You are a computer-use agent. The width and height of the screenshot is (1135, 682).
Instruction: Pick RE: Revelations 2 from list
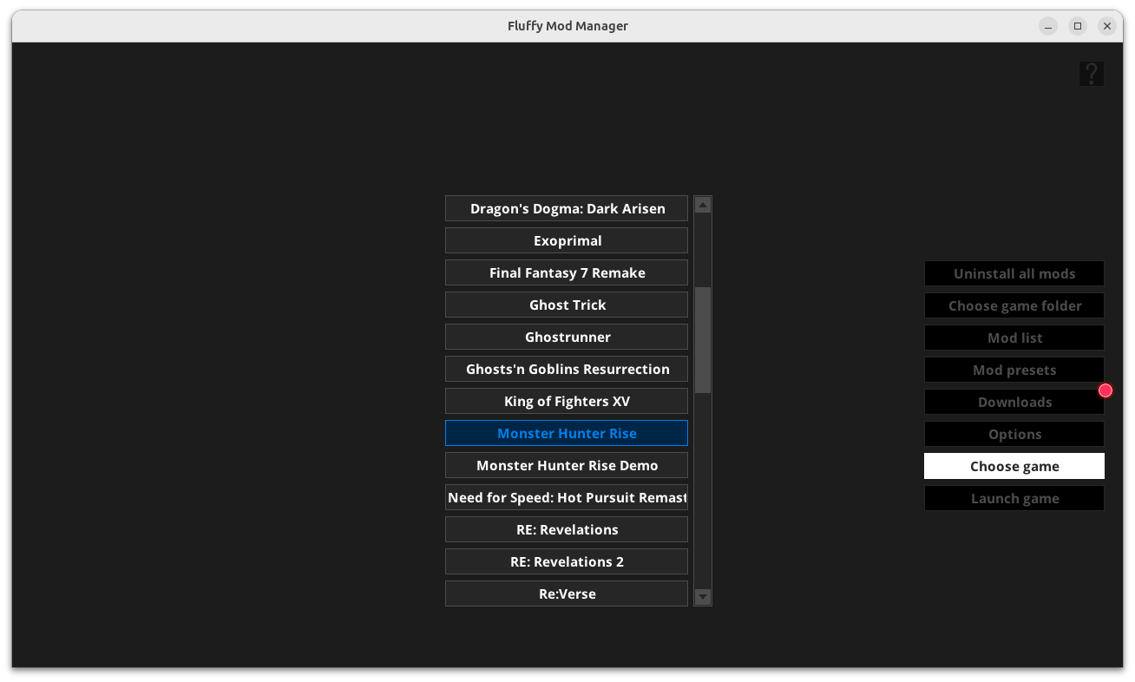[567, 561]
